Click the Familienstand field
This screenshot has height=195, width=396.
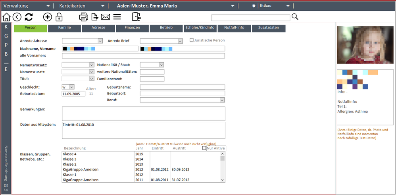[x=152, y=79]
